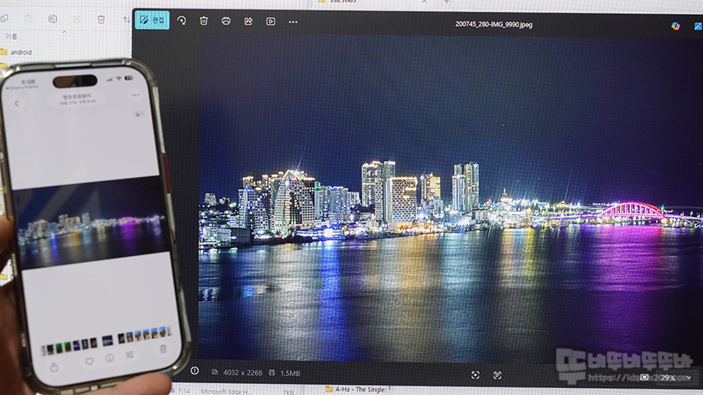Show actual size icon in Photos

(x=498, y=375)
